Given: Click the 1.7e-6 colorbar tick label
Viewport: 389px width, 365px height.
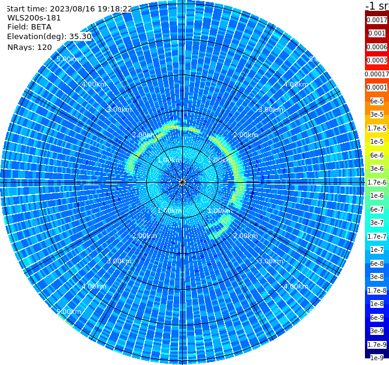Looking at the screenshot, I should (377, 182).
